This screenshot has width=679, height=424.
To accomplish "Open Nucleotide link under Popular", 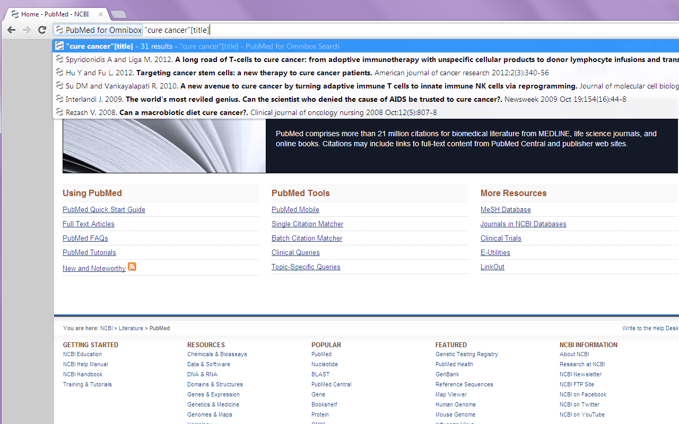I will [x=325, y=364].
